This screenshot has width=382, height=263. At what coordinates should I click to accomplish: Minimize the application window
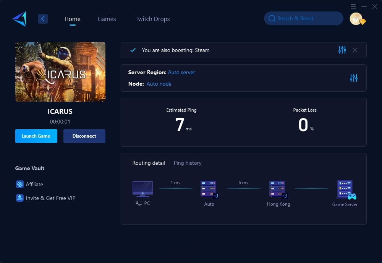[x=364, y=6]
